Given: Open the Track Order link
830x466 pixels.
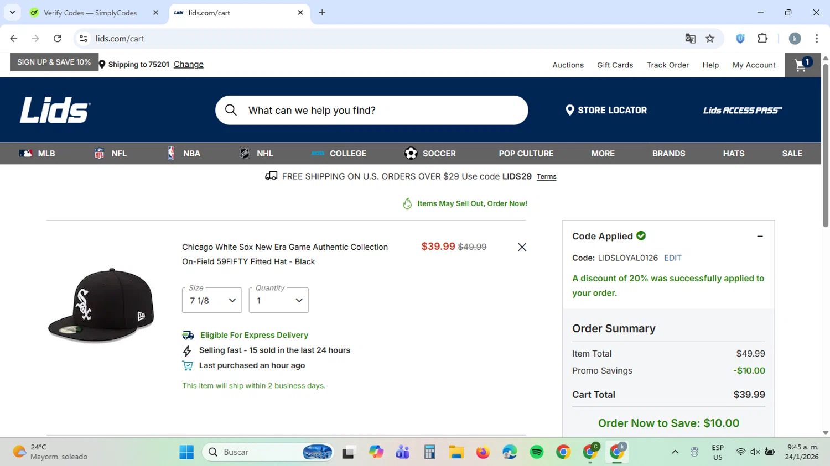Looking at the screenshot, I should pos(668,65).
